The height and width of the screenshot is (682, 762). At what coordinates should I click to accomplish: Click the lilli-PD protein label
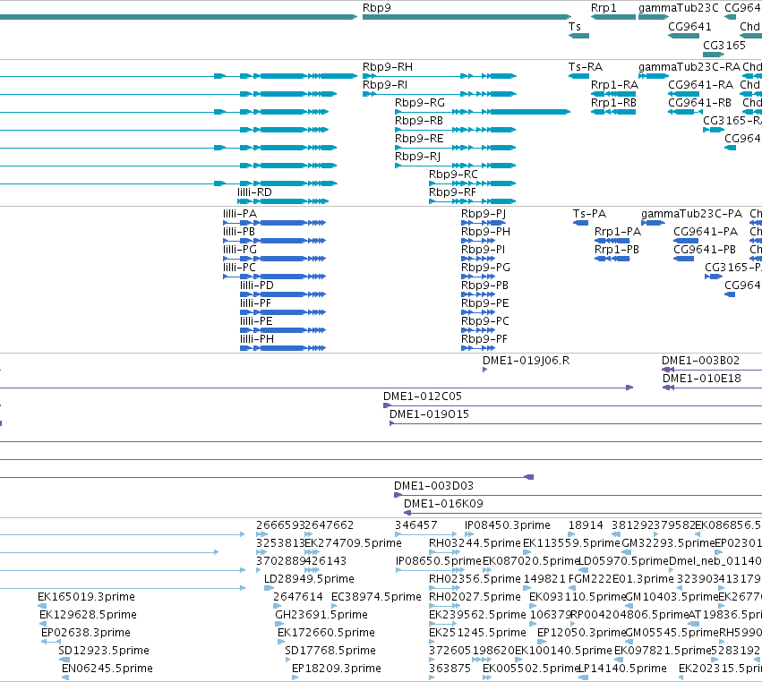(x=257, y=286)
